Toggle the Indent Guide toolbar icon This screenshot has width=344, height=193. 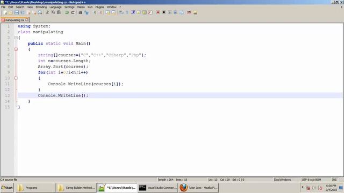[133, 12]
